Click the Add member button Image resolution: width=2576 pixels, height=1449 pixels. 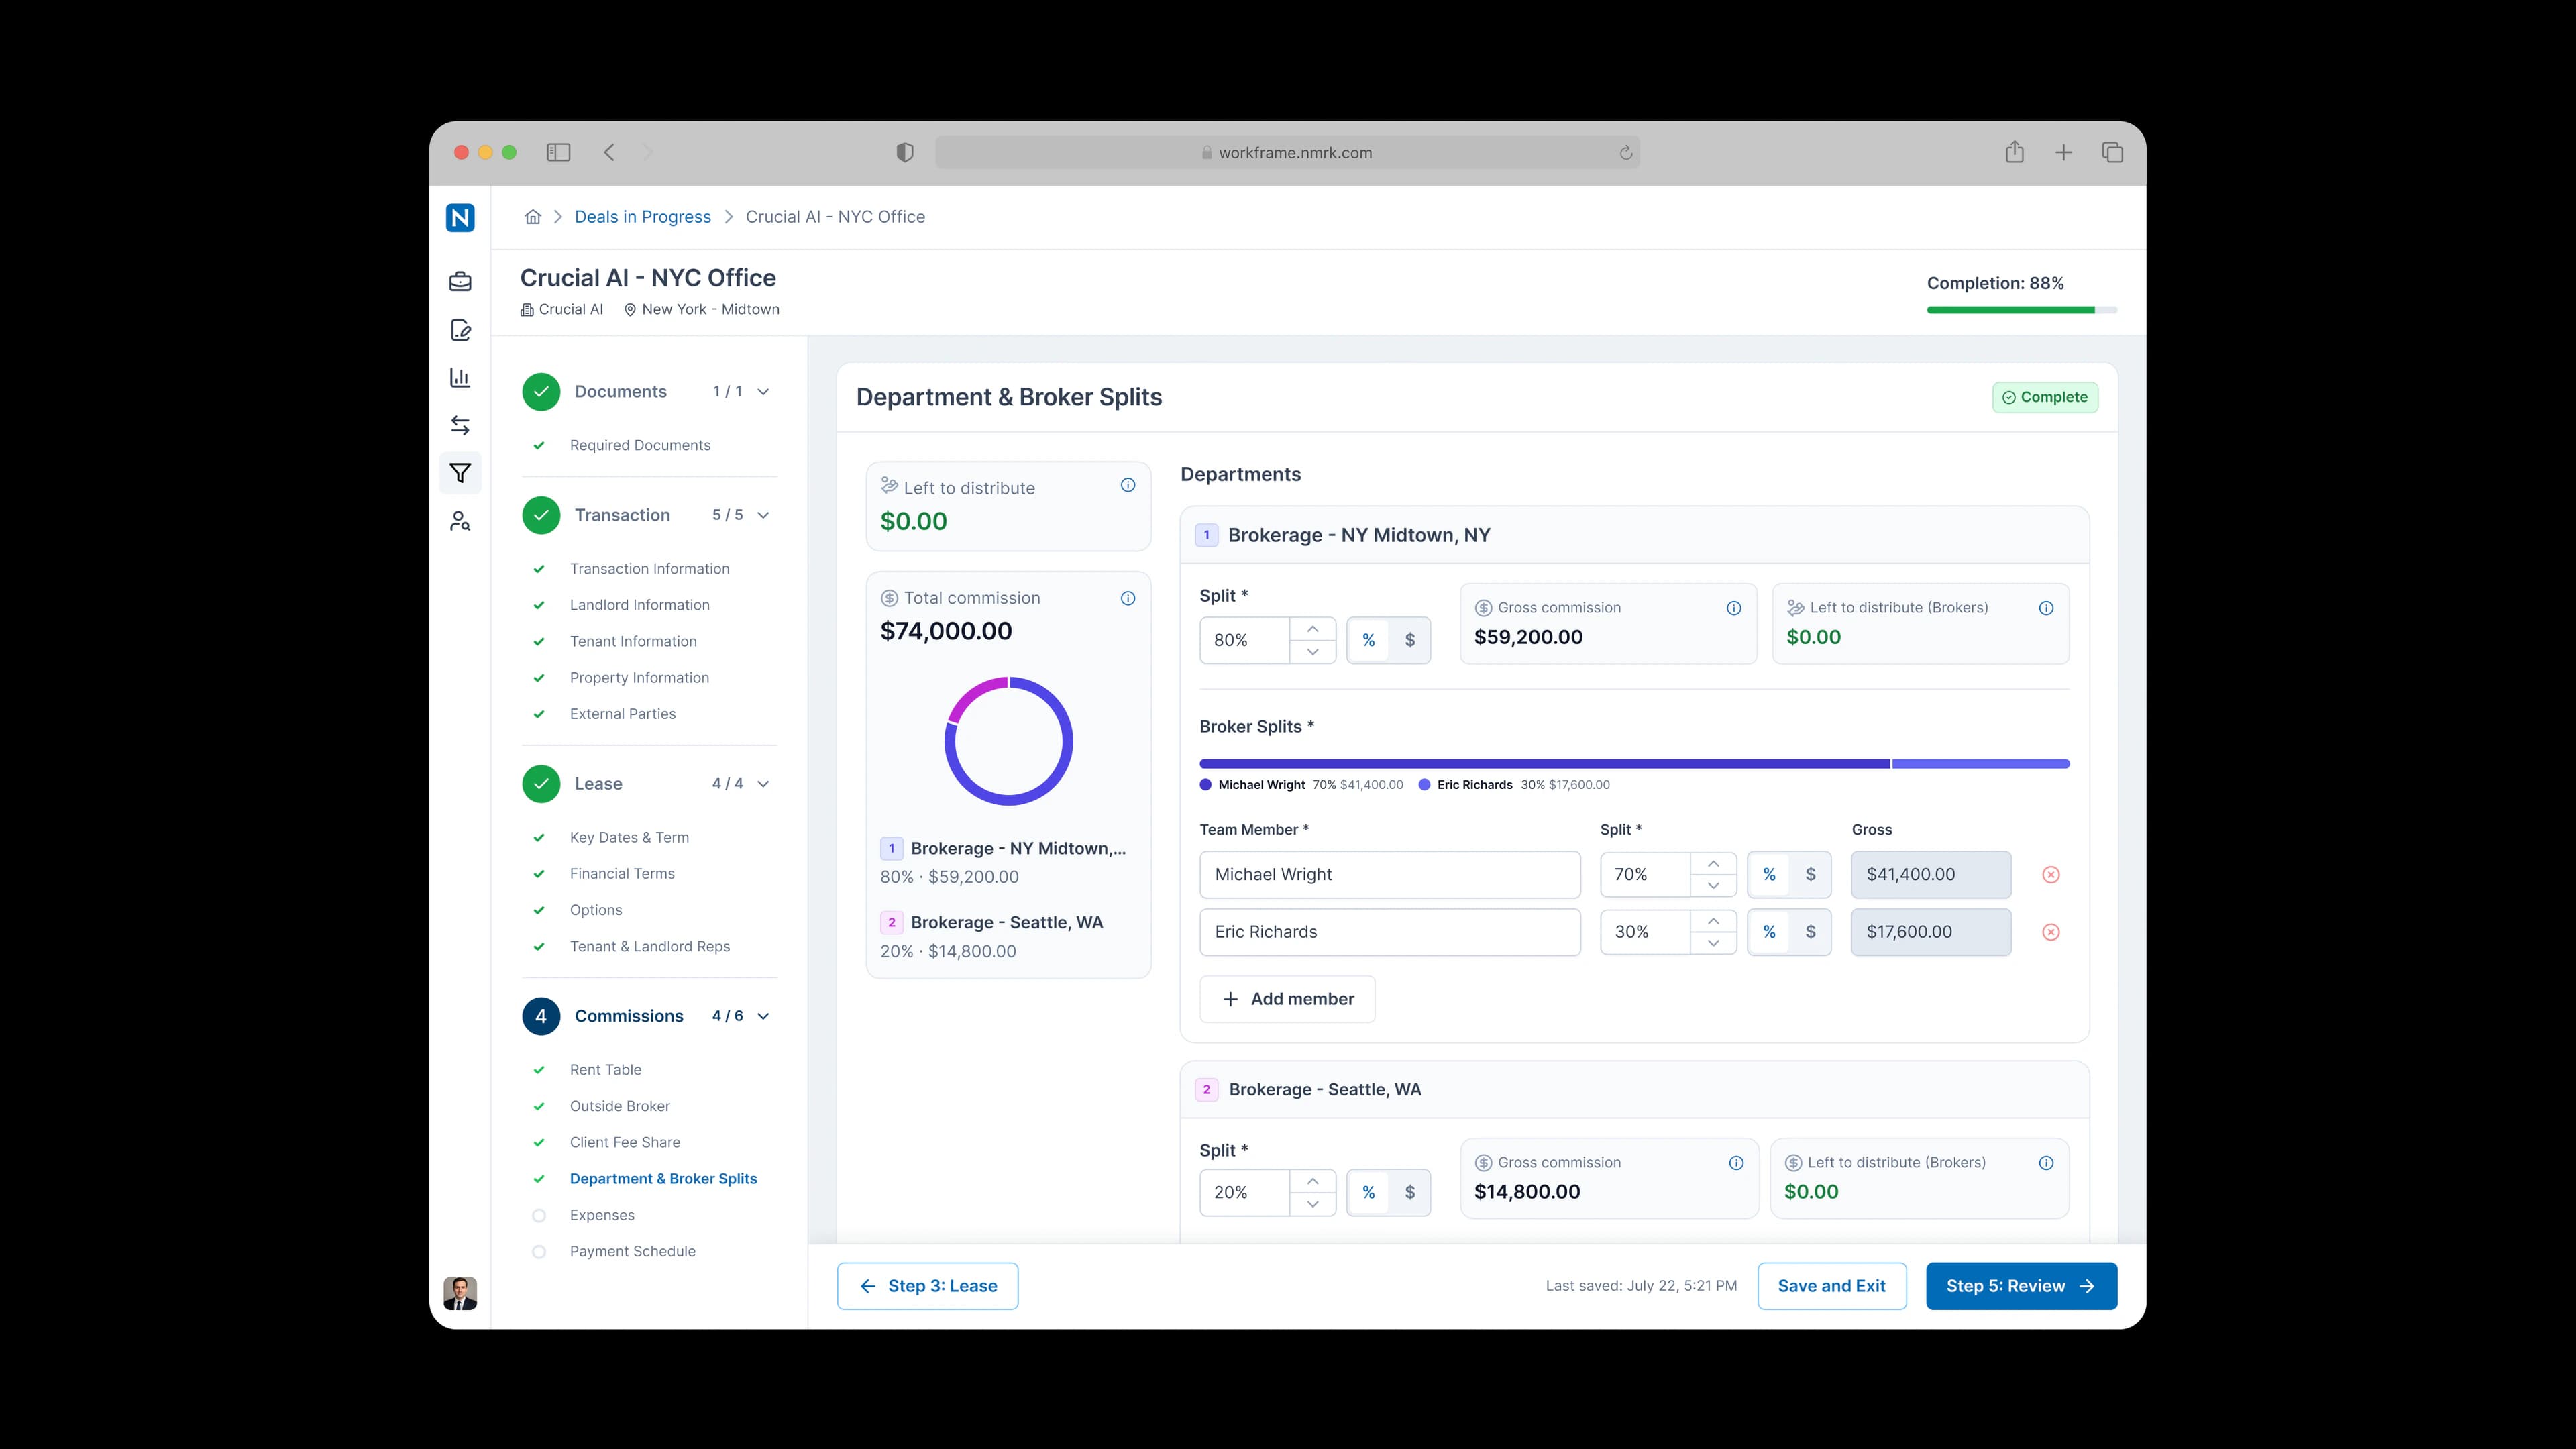pos(1288,999)
